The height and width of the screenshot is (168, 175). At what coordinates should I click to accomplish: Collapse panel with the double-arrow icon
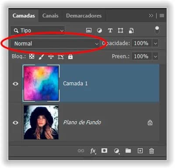point(151,15)
